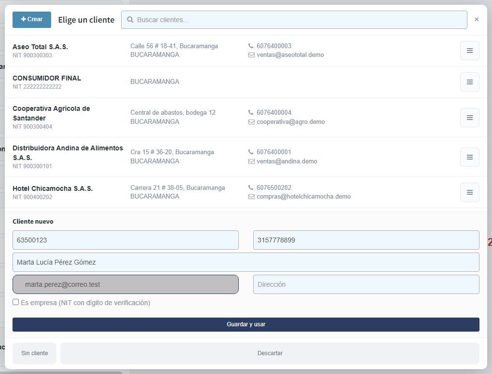492x374 pixels.
Task: Click the Es empresa checkbox label text
Action: pos(86,303)
